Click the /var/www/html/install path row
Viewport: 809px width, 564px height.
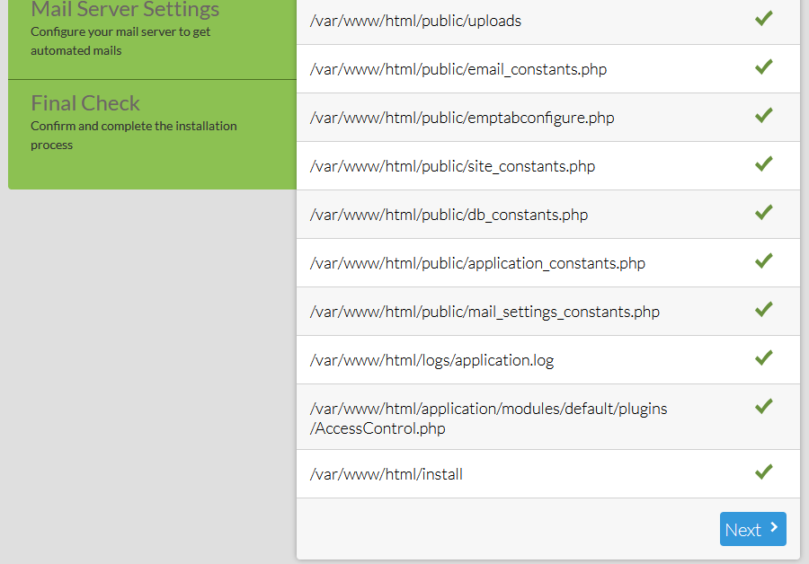[x=387, y=474]
